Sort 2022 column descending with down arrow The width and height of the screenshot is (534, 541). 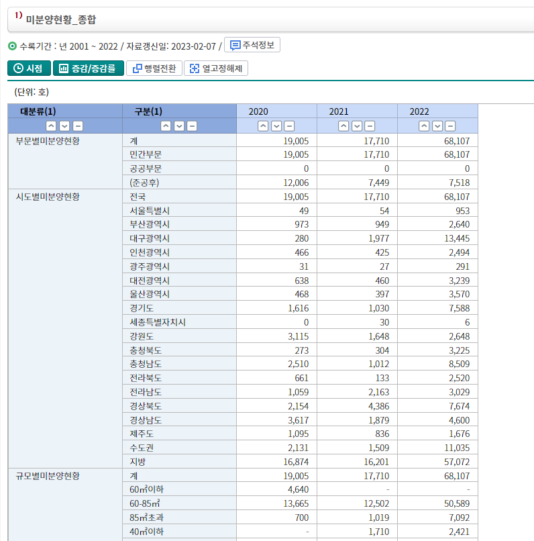[x=437, y=126]
